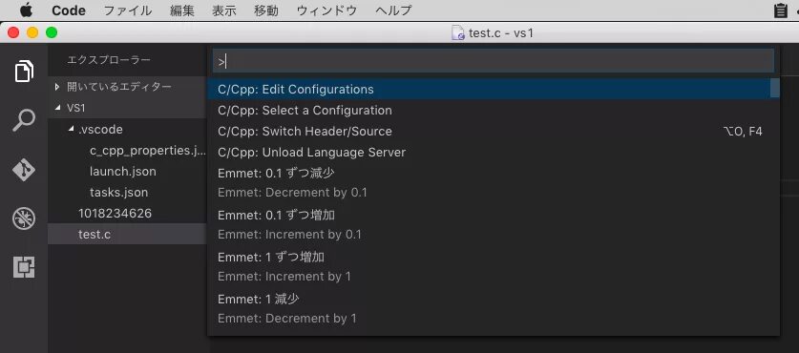This screenshot has width=799, height=353.
Task: Run Emmet: 0.1 ずつ減少 command
Action: [494, 183]
